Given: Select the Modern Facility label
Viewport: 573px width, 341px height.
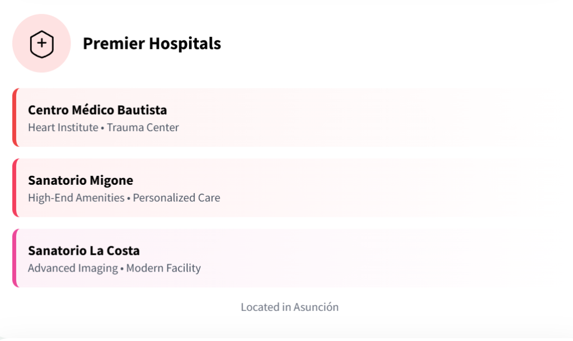Looking at the screenshot, I should pos(163,268).
